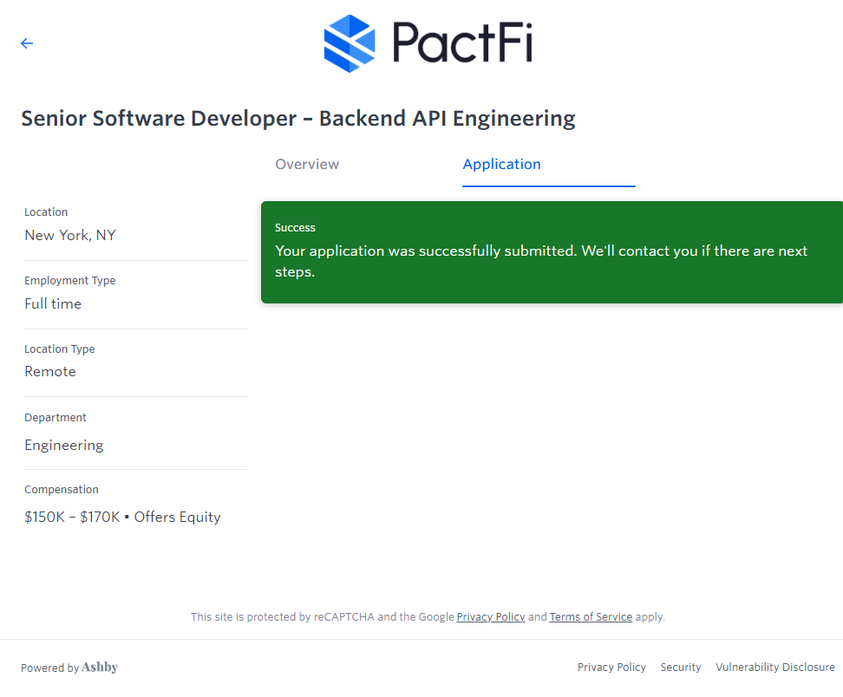The width and height of the screenshot is (843, 697).
Task: Open Google Privacy Policy link in reCAPTCHA notice
Action: (x=491, y=617)
